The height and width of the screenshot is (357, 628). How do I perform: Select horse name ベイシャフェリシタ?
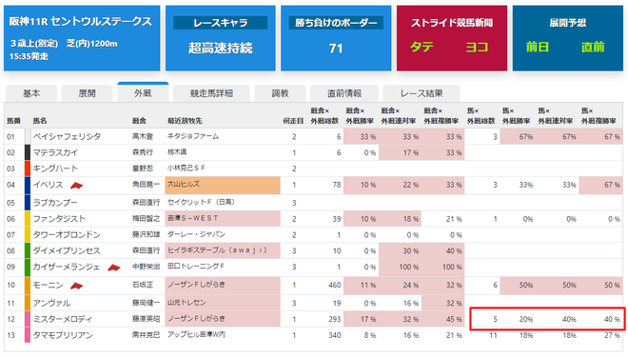pyautogui.click(x=67, y=137)
